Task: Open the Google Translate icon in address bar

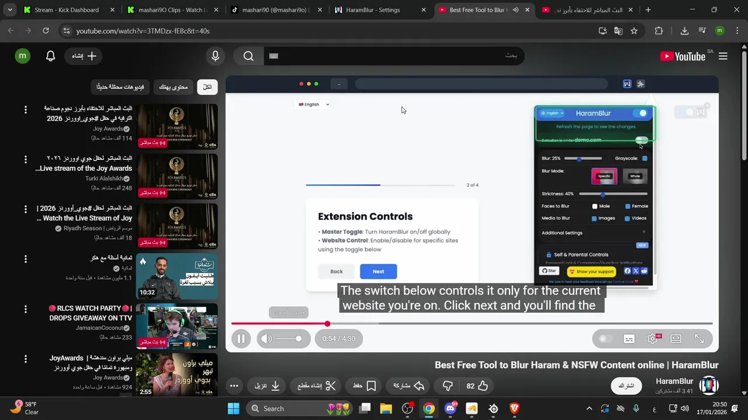Action: click(x=618, y=31)
